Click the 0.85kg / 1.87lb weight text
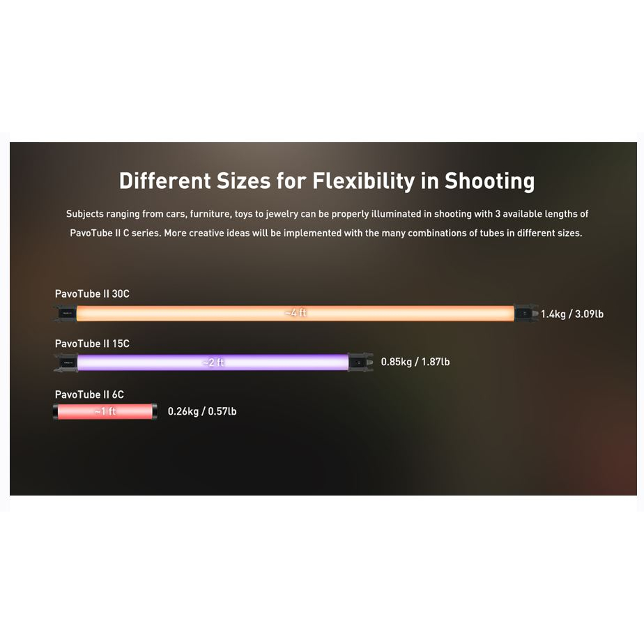 pos(415,362)
